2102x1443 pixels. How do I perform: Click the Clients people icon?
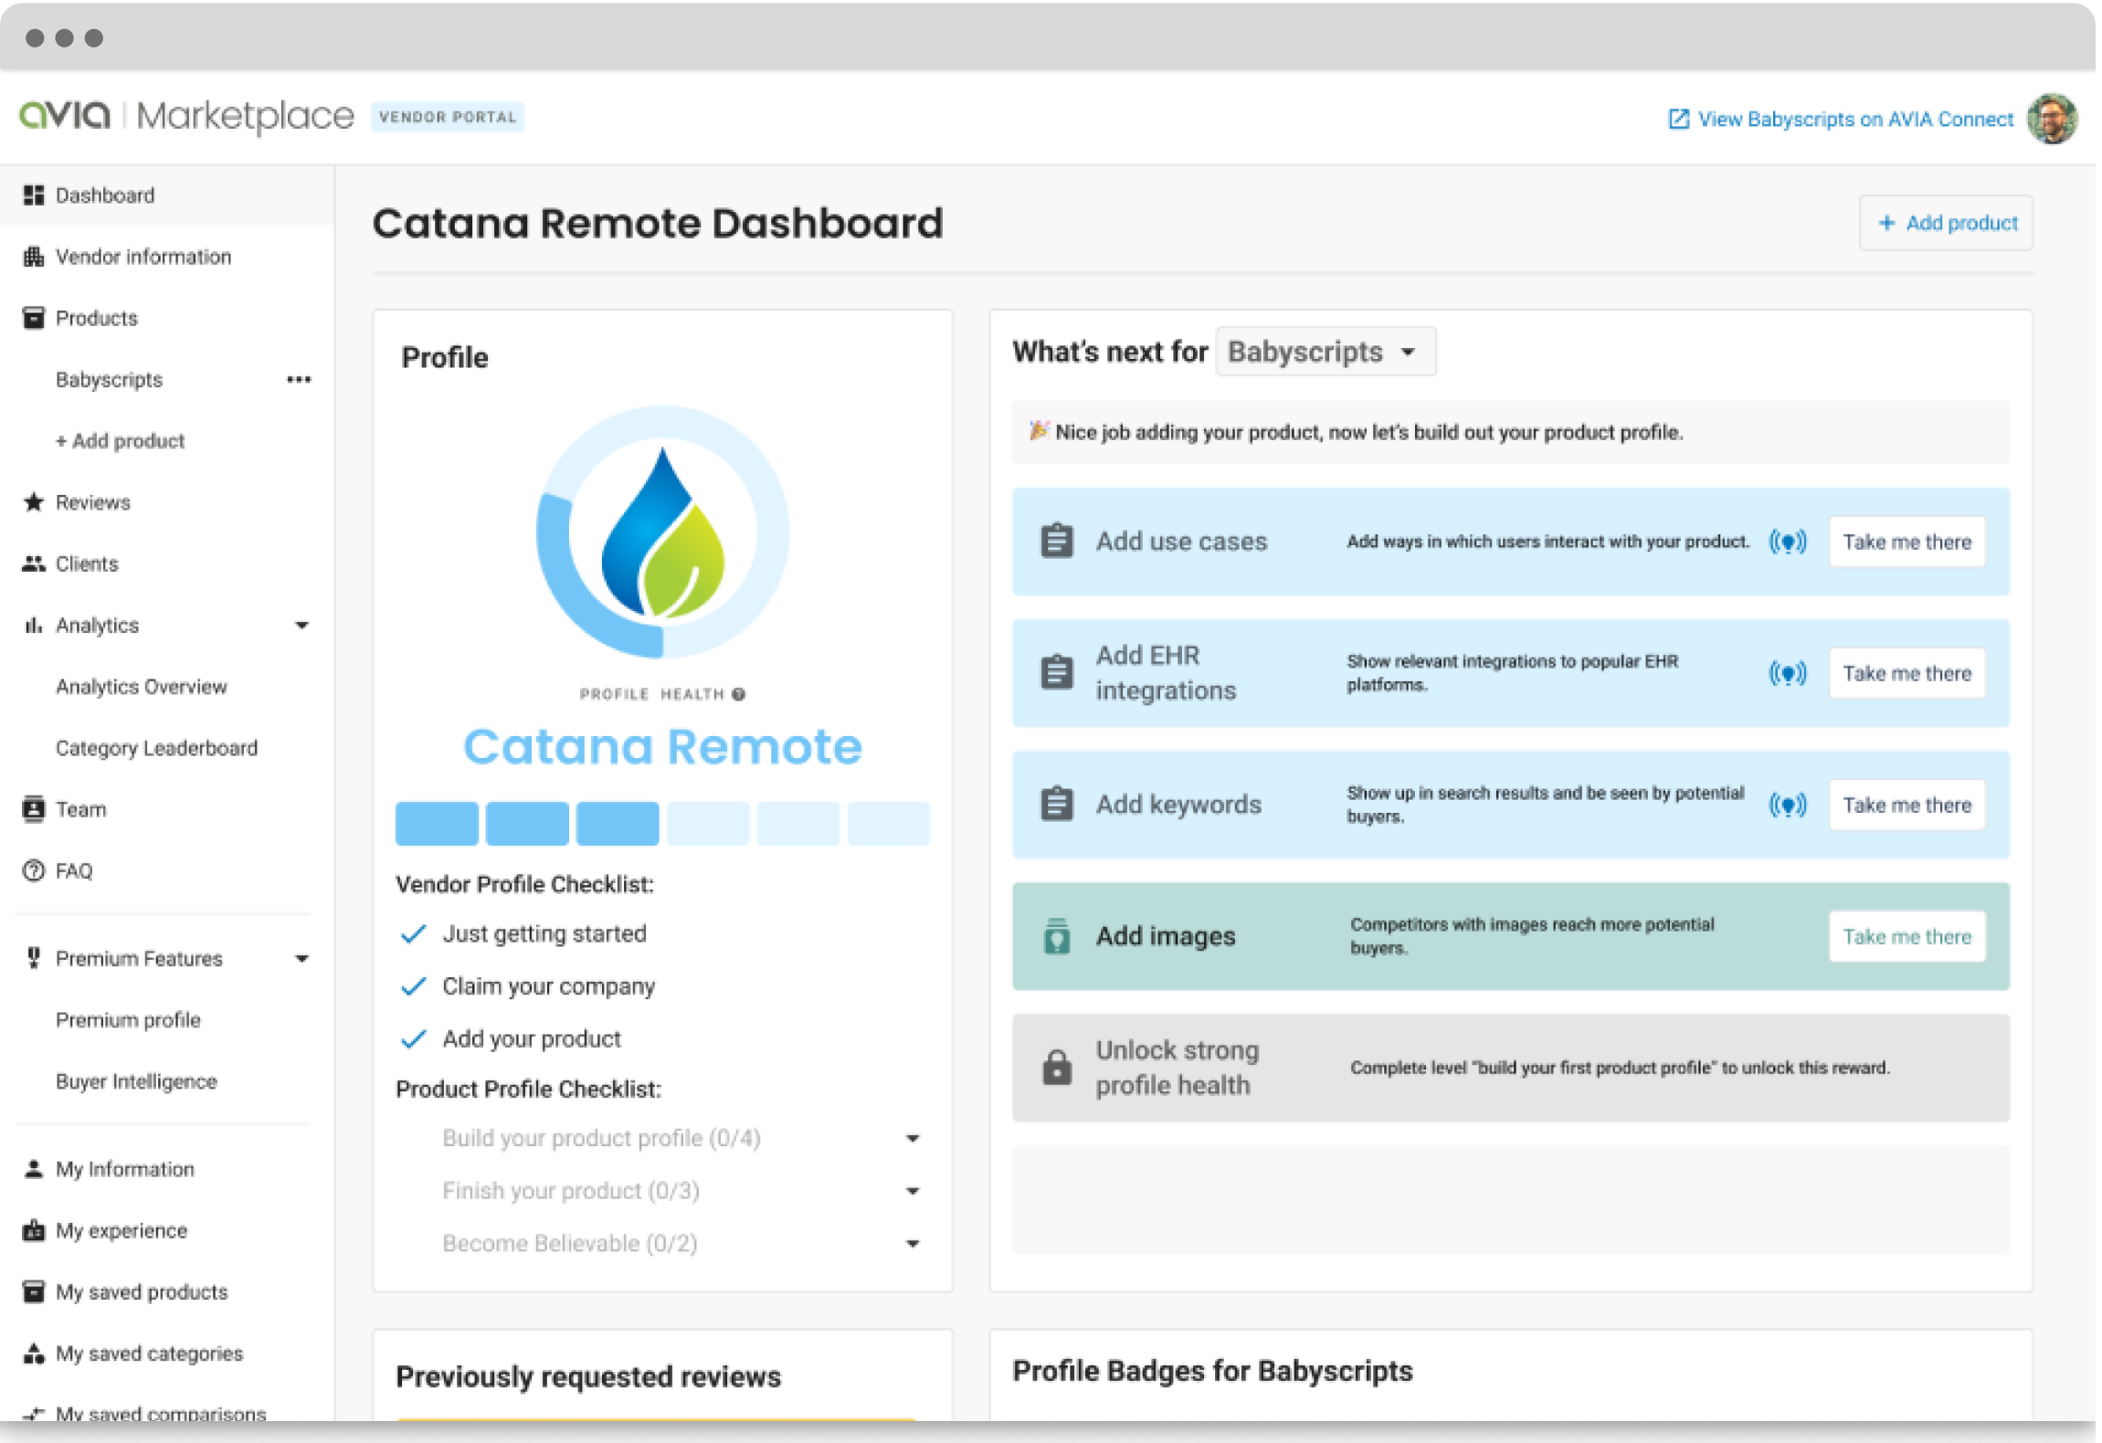coord(34,564)
